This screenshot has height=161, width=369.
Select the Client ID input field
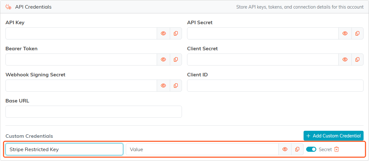[275, 85]
